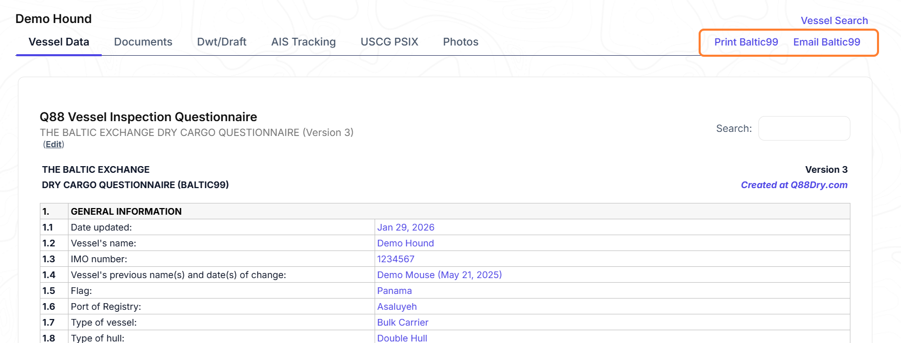Click the Demo Mouse previous name value
Image resolution: width=901 pixels, height=343 pixels.
440,275
